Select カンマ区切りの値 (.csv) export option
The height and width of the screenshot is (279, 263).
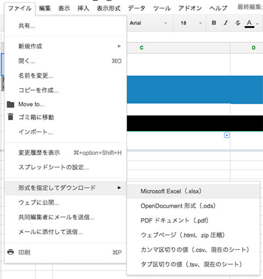tap(193, 249)
